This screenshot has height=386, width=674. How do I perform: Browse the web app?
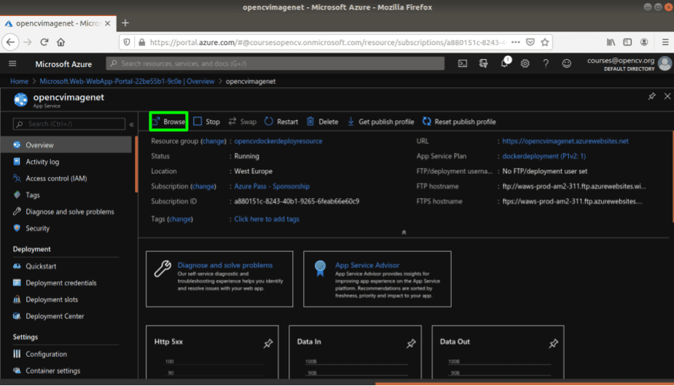click(x=168, y=122)
